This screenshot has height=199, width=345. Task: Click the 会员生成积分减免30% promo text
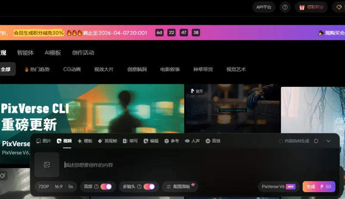38,33
